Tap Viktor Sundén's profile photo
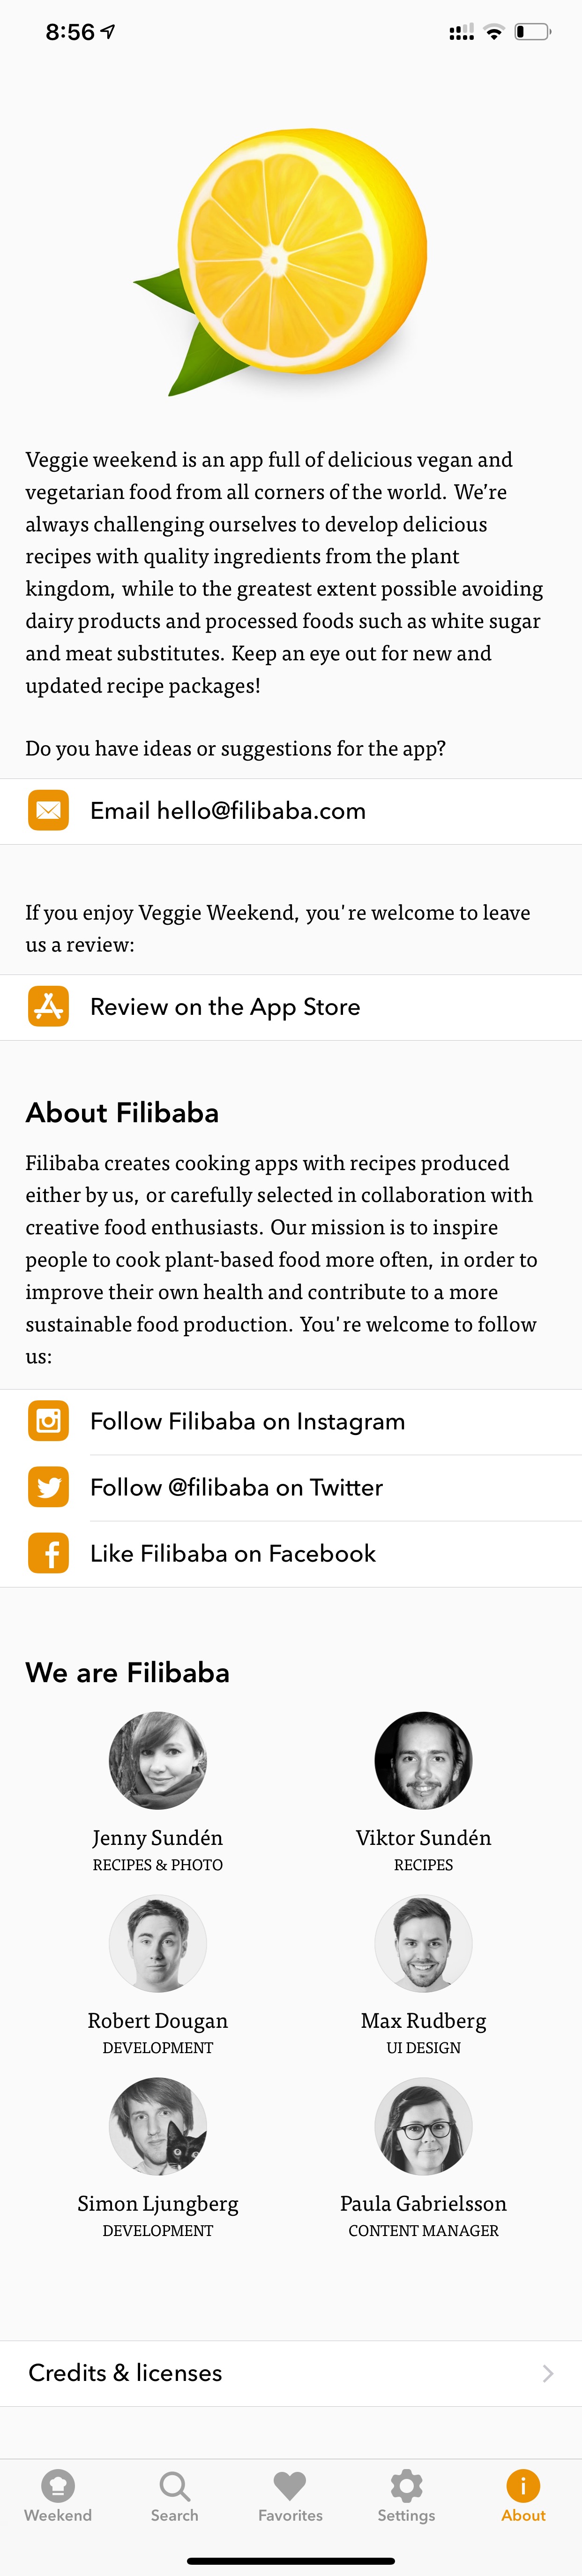The height and width of the screenshot is (2576, 582). [423, 1761]
